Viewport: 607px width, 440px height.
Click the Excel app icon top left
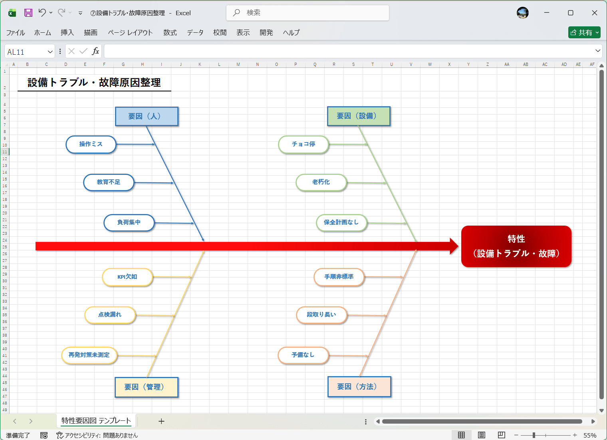pyautogui.click(x=12, y=12)
